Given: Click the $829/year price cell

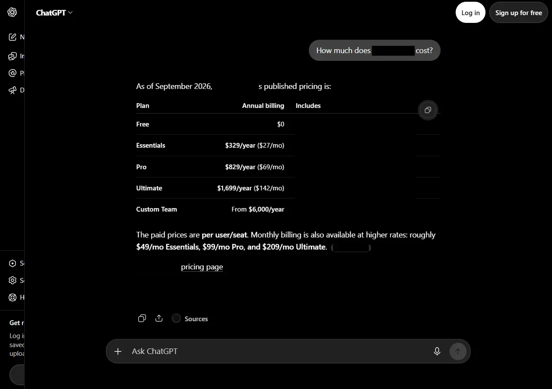Looking at the screenshot, I should (254, 167).
